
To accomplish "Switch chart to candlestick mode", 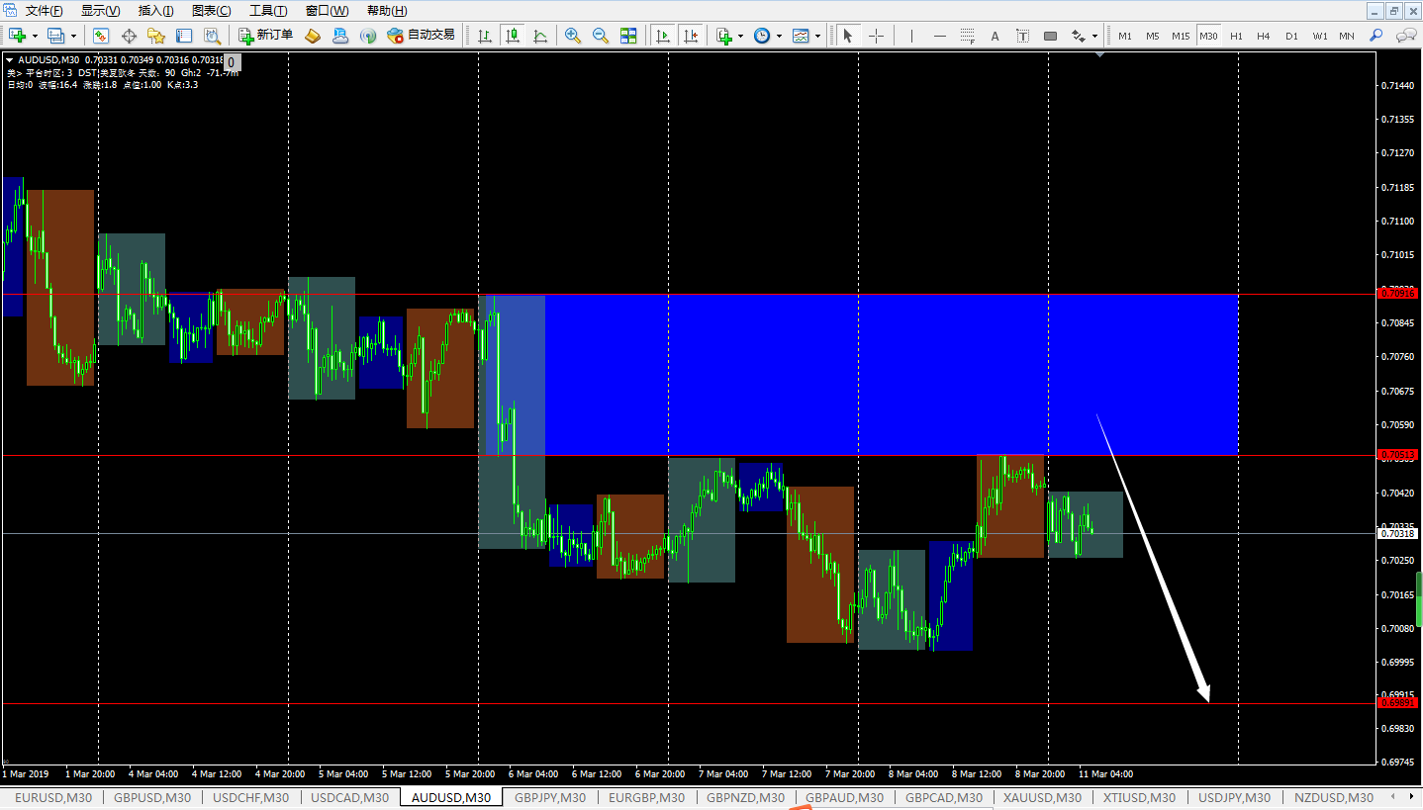I will pyautogui.click(x=512, y=36).
